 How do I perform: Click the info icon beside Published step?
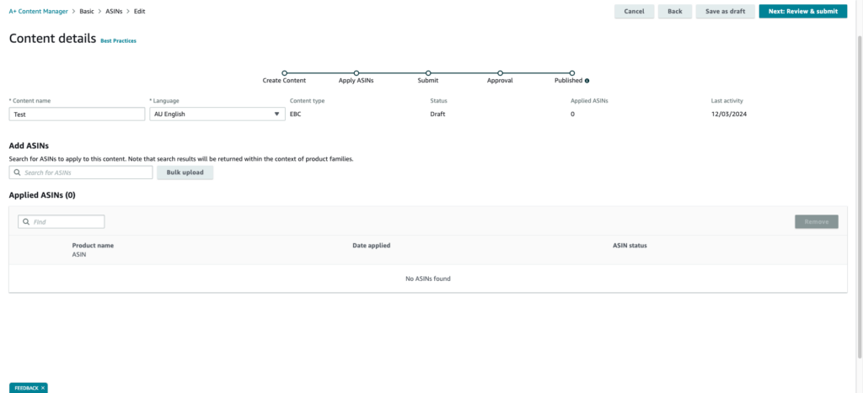pyautogui.click(x=587, y=81)
